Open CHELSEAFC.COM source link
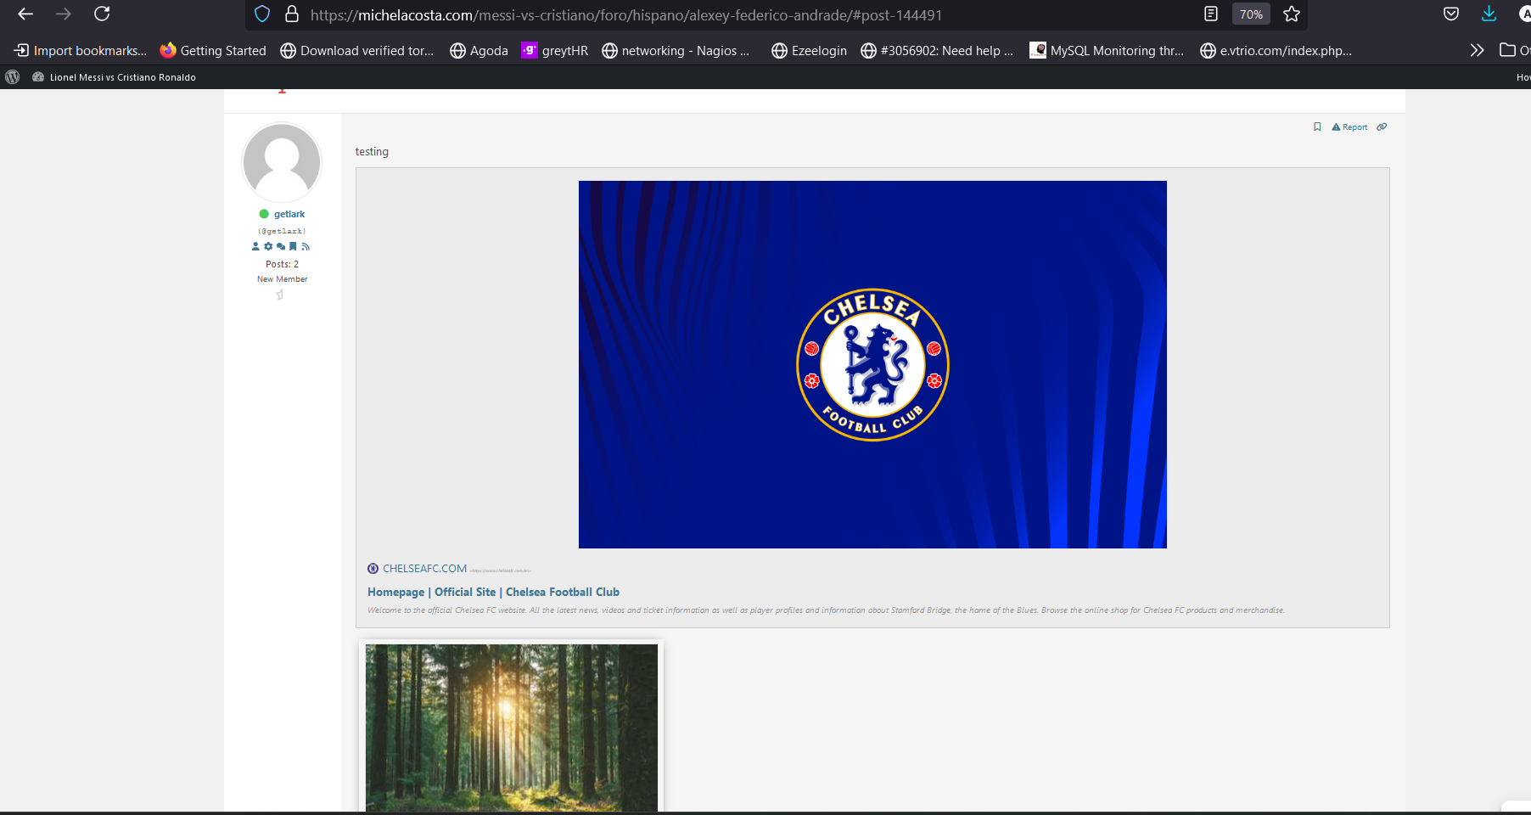Viewport: 1531px width, 815px height. pos(424,569)
